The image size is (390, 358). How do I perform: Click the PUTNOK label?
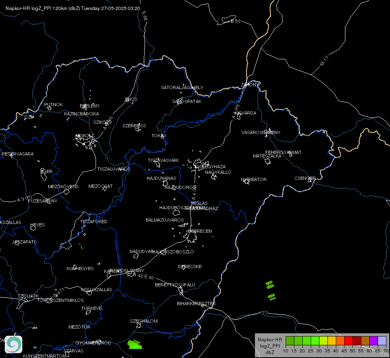click(53, 105)
